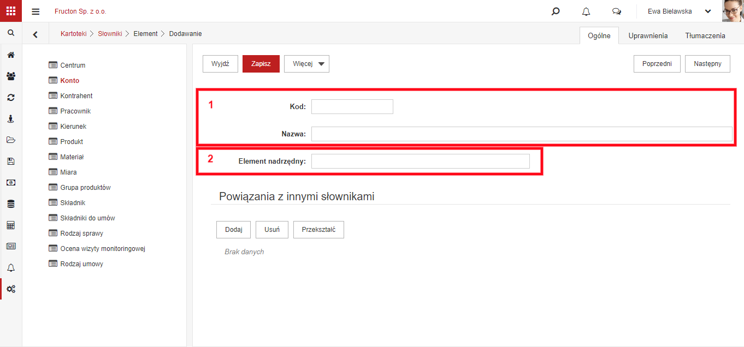Open the settings gears sidebar icon
This screenshot has height=347, width=744.
click(11, 289)
